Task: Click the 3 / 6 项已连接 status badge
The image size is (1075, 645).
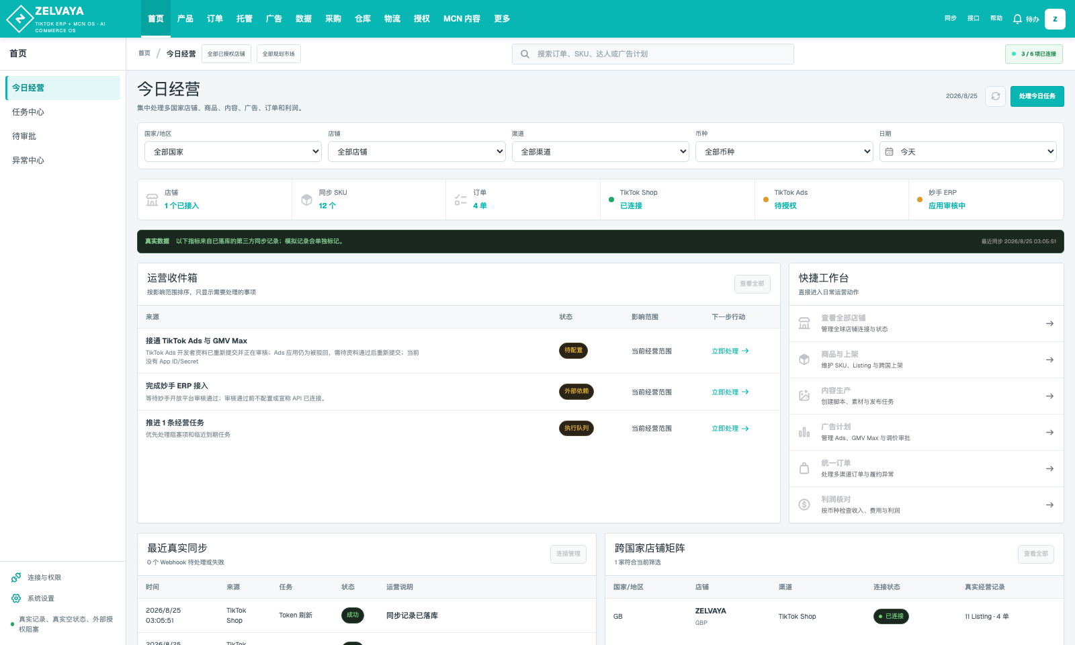Action: pyautogui.click(x=1034, y=54)
